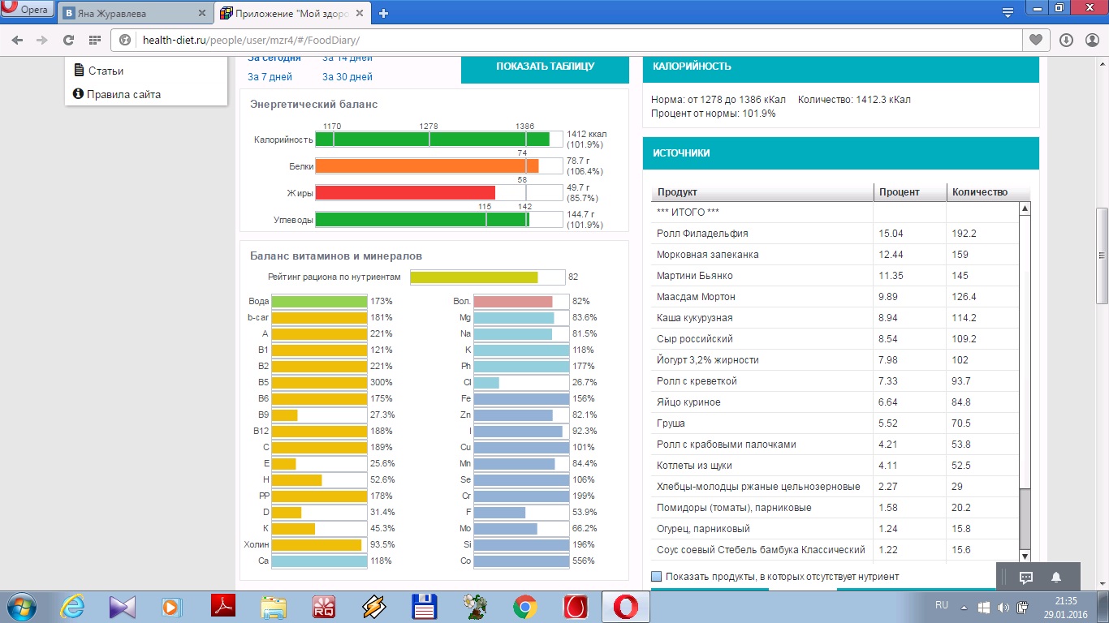Open the Статьи sidebar menu item
Image resolution: width=1109 pixels, height=623 pixels.
pos(106,71)
